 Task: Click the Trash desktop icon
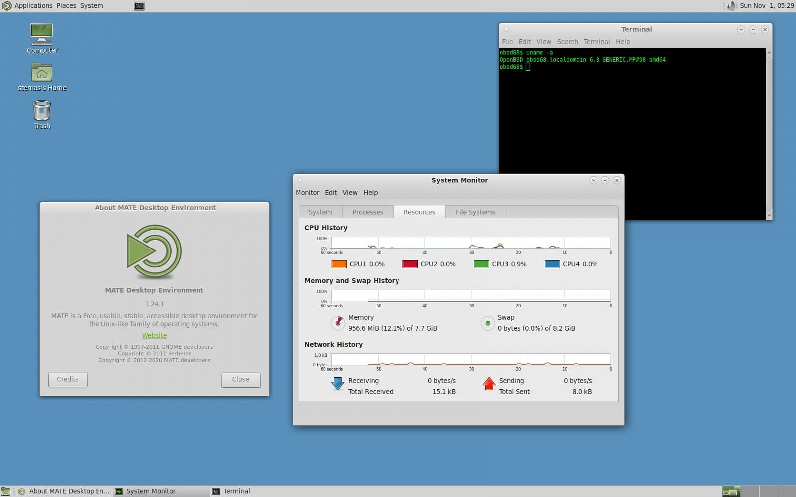click(42, 111)
